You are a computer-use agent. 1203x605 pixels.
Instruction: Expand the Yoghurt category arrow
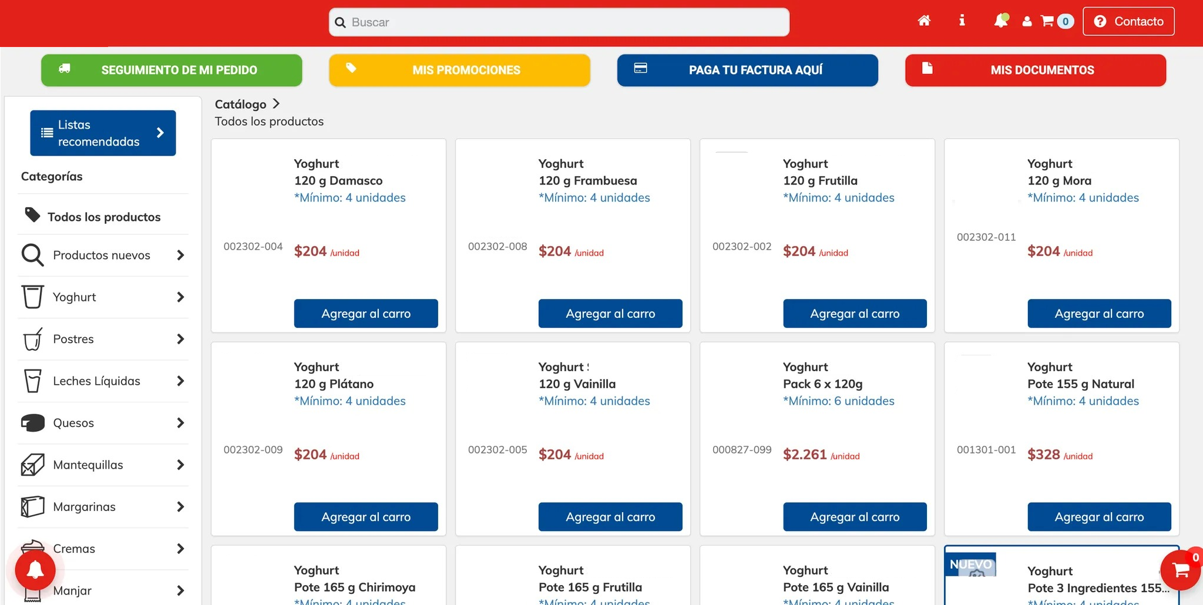coord(180,297)
